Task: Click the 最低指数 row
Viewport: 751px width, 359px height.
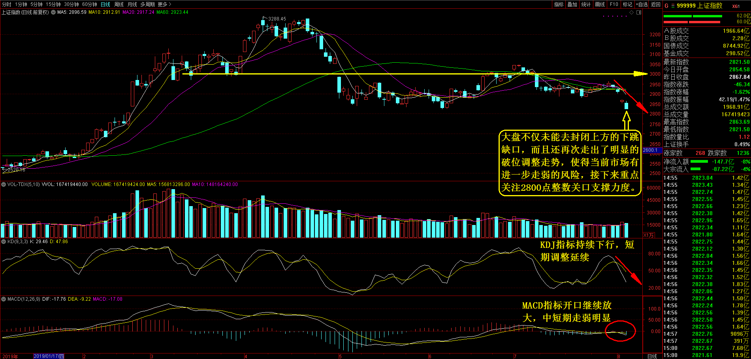Action: 707,129
